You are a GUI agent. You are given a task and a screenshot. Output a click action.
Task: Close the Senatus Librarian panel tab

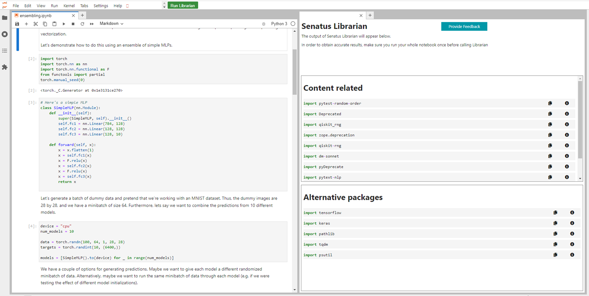click(361, 16)
